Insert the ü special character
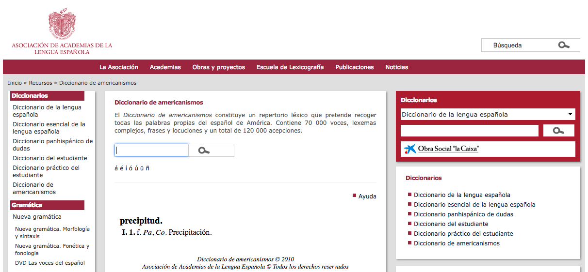This screenshot has width=588, height=272. (142, 168)
